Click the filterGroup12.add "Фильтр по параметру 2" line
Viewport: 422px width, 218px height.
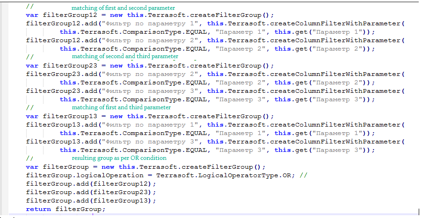pyautogui.click(x=215, y=40)
